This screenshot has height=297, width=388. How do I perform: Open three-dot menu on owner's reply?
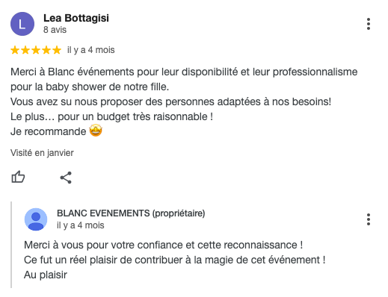pos(369,219)
